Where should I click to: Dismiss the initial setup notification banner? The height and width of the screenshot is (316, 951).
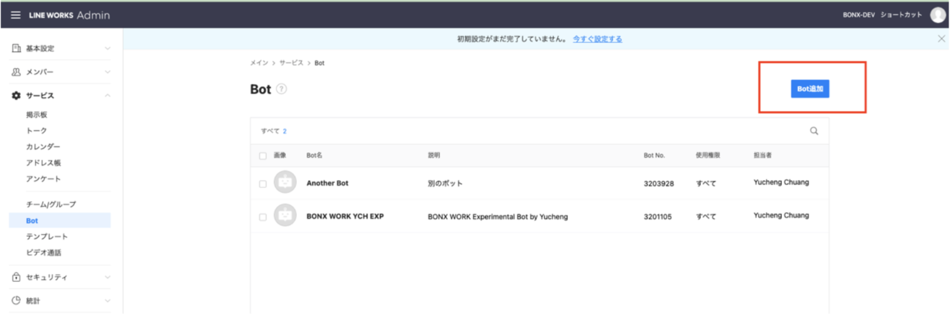click(941, 39)
